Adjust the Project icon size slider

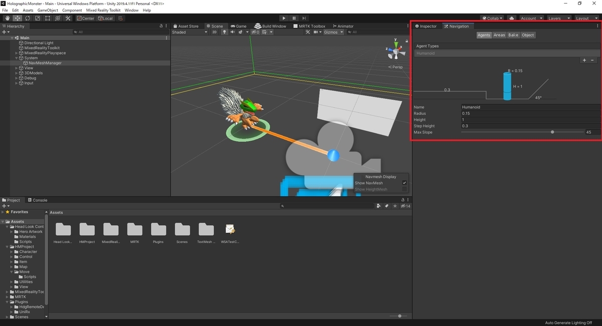coord(399,316)
